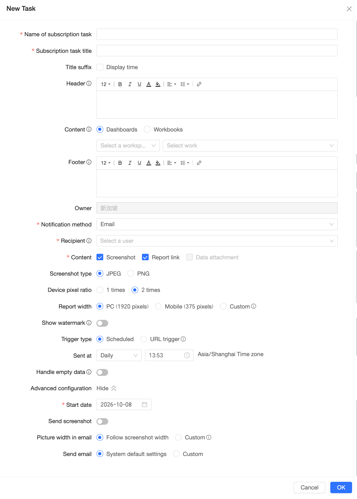The image size is (357, 499).
Task: Click Bold icon in Header toolbar
Action: 120,84
